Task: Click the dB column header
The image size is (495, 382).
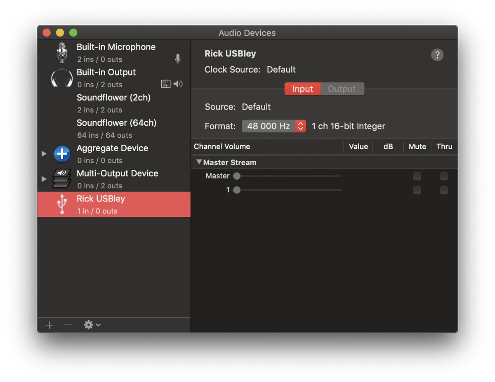Action: pos(388,146)
